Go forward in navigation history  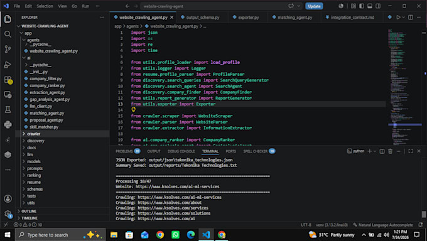[x=136, y=6]
